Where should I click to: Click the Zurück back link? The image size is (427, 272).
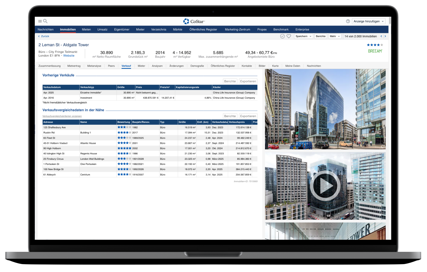tap(44, 36)
